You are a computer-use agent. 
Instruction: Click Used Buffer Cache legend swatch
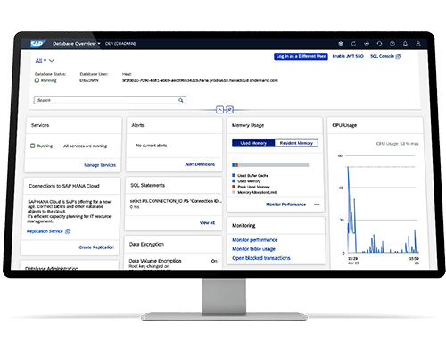pyautogui.click(x=234, y=175)
